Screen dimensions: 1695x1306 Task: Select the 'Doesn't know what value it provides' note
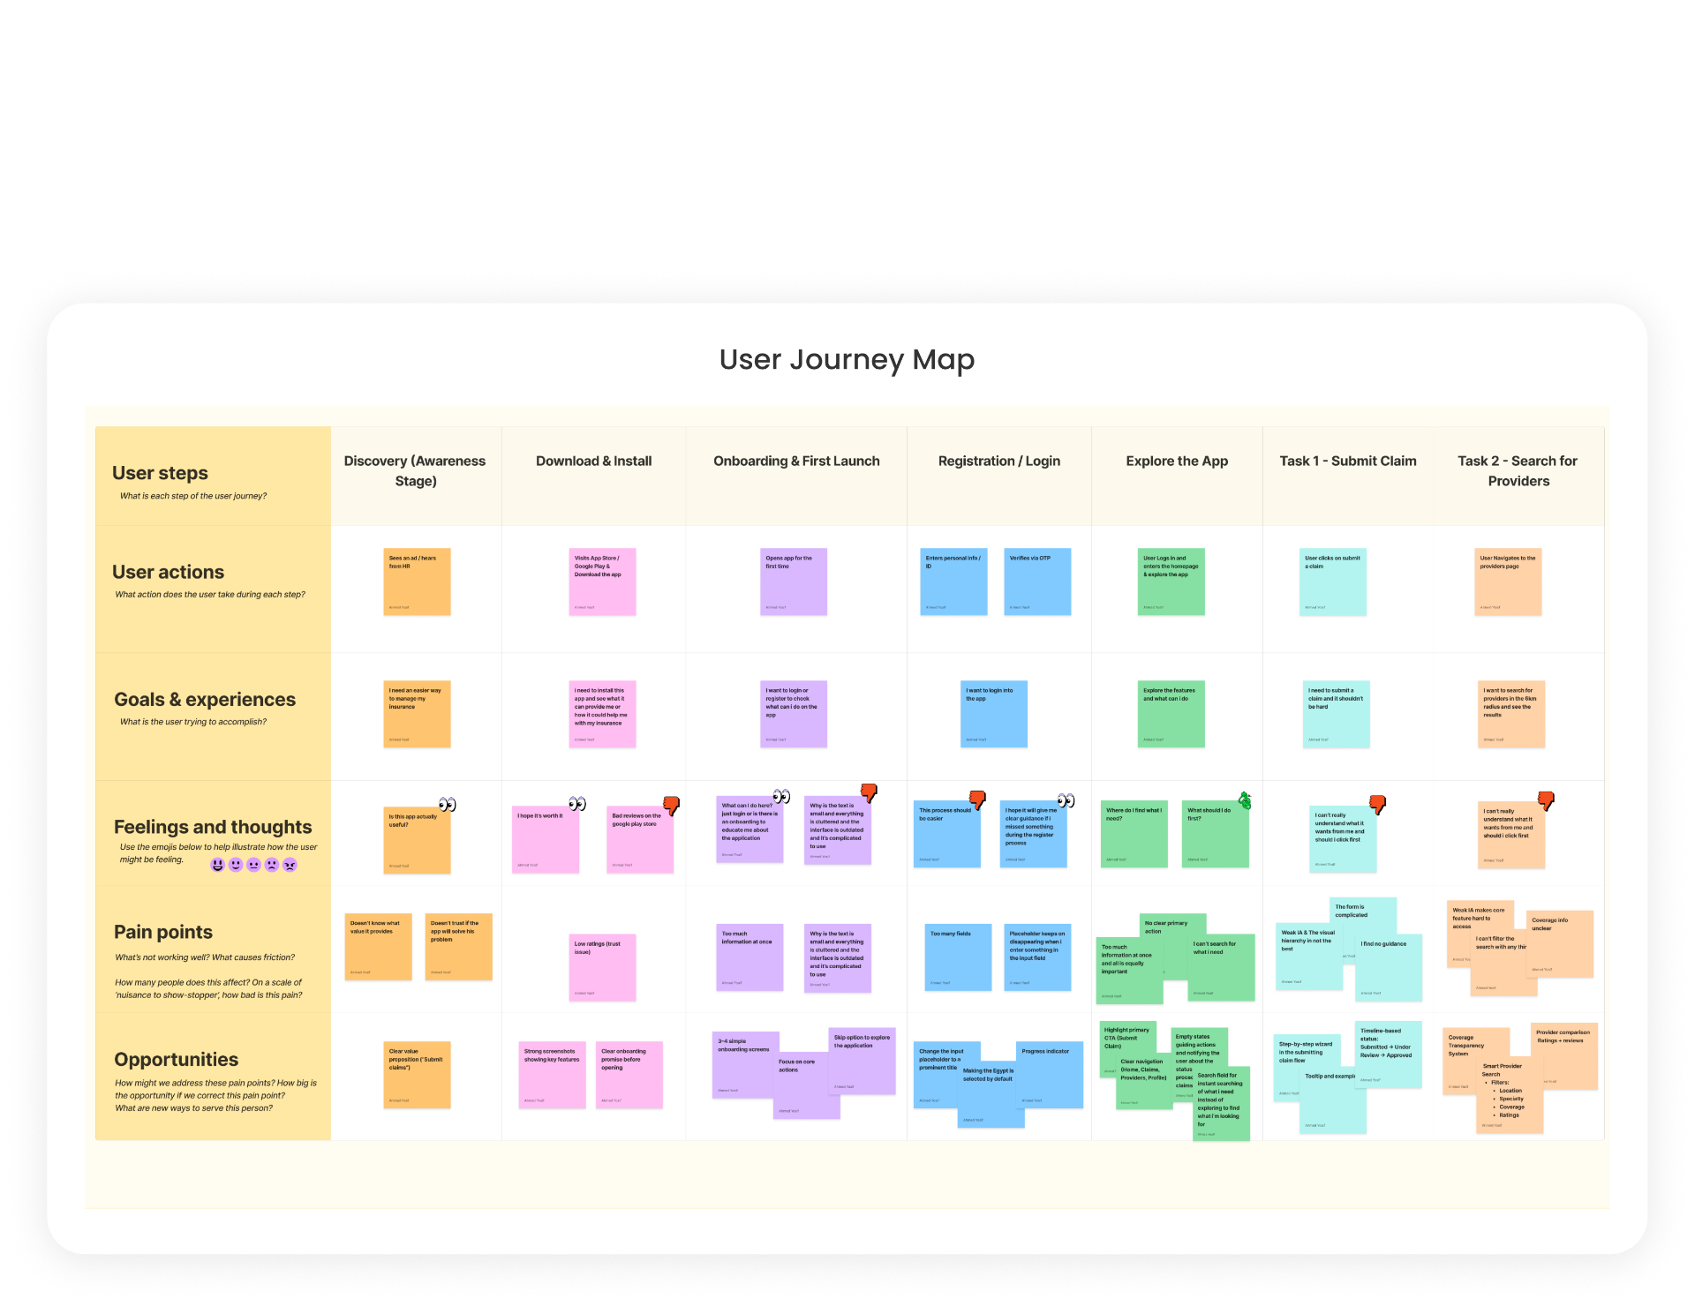coord(378,947)
